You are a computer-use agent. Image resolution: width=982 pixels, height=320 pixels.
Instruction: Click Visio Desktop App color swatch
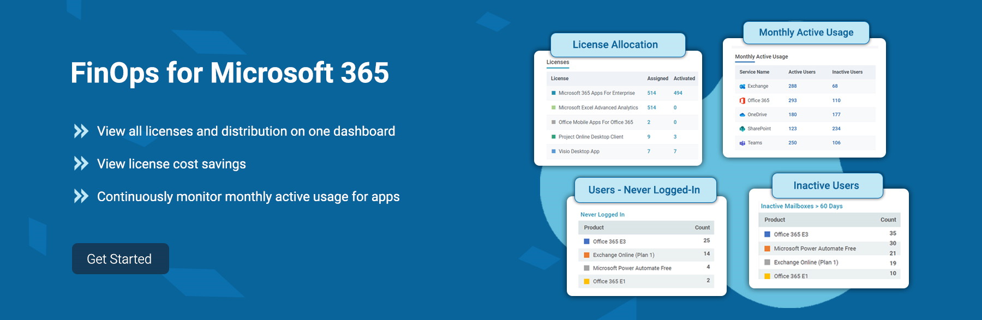click(x=554, y=152)
